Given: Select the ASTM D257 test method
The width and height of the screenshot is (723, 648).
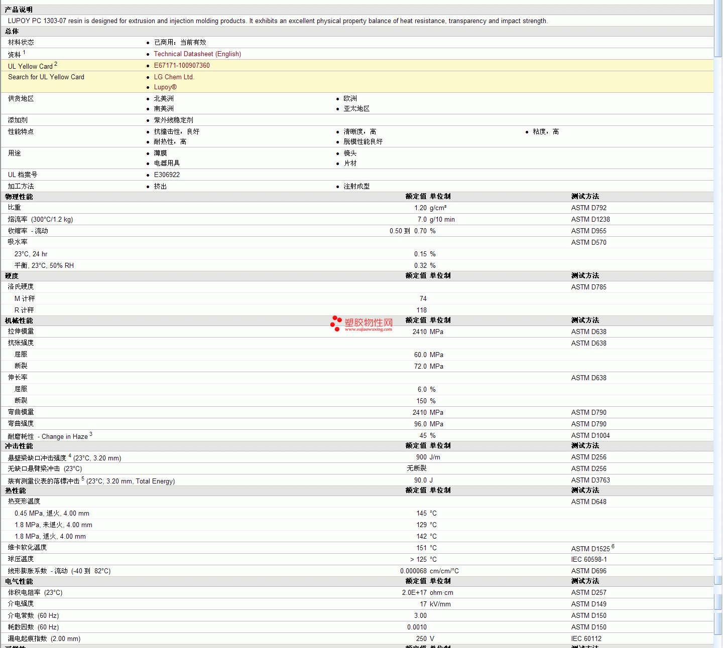Looking at the screenshot, I should [x=588, y=592].
